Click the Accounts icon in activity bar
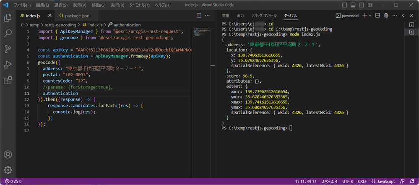This screenshot has height=185, width=419. pos(8,155)
